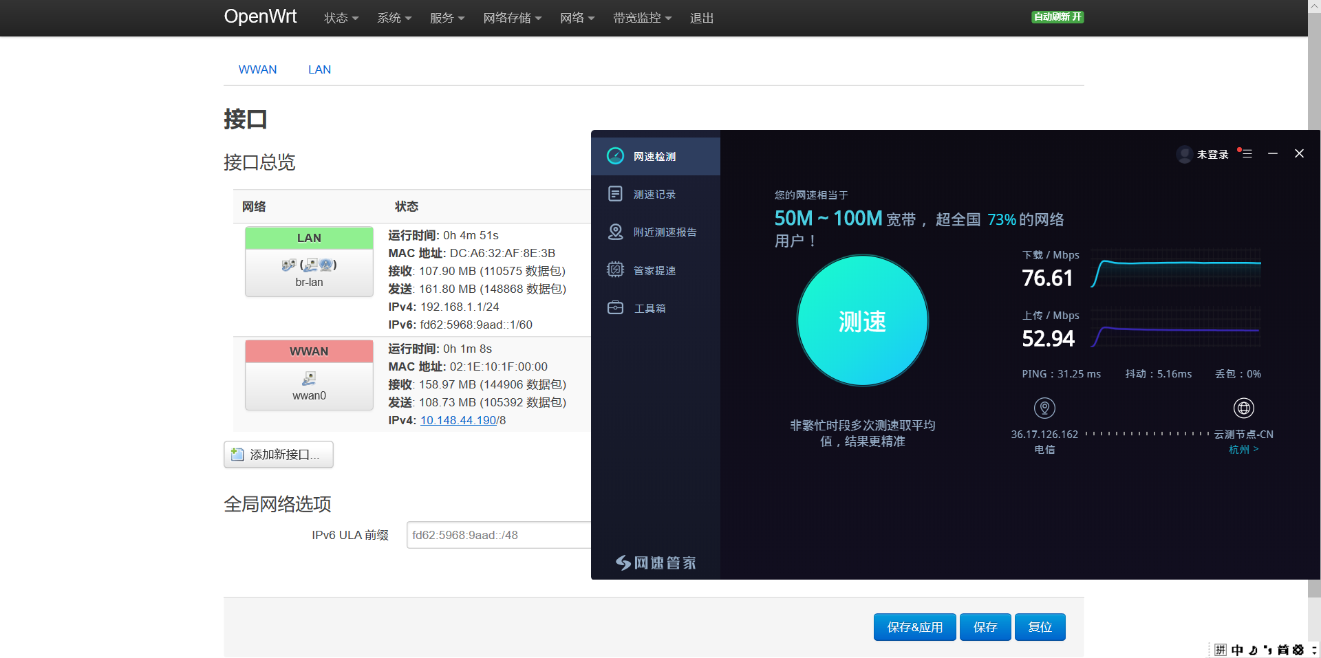The height and width of the screenshot is (658, 1321).
Task: Expand the IME toolbar options arrow
Action: [x=1313, y=650]
